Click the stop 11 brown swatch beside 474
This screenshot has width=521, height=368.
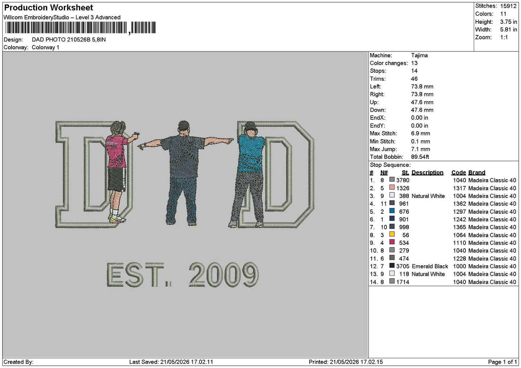(x=392, y=258)
